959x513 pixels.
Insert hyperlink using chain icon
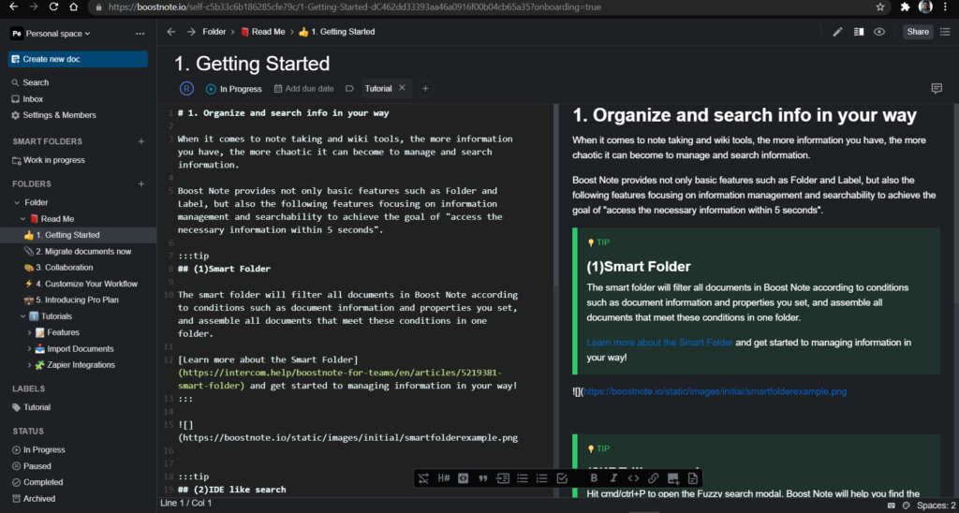pyautogui.click(x=653, y=478)
